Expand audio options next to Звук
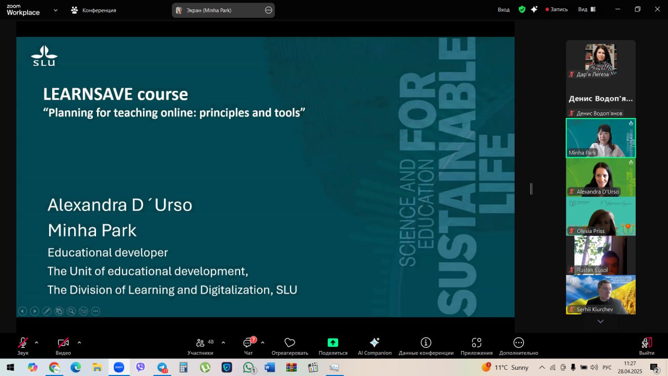The image size is (668, 376). [37, 343]
